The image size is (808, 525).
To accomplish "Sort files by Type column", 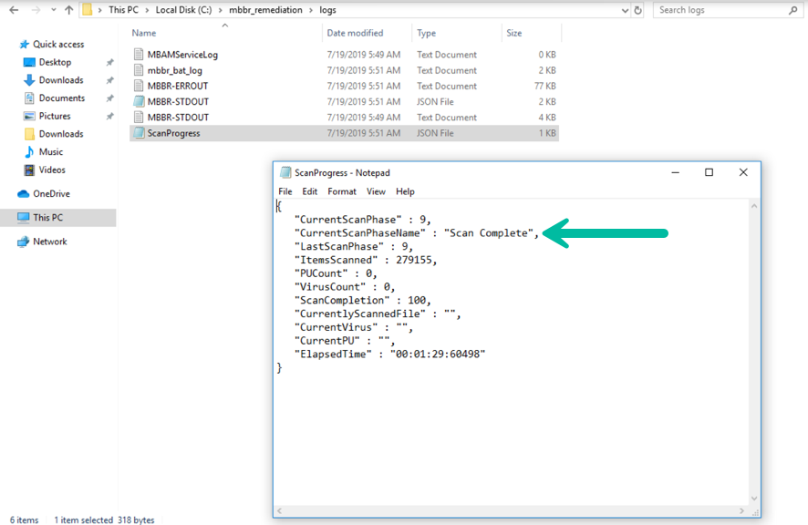I will point(426,33).
